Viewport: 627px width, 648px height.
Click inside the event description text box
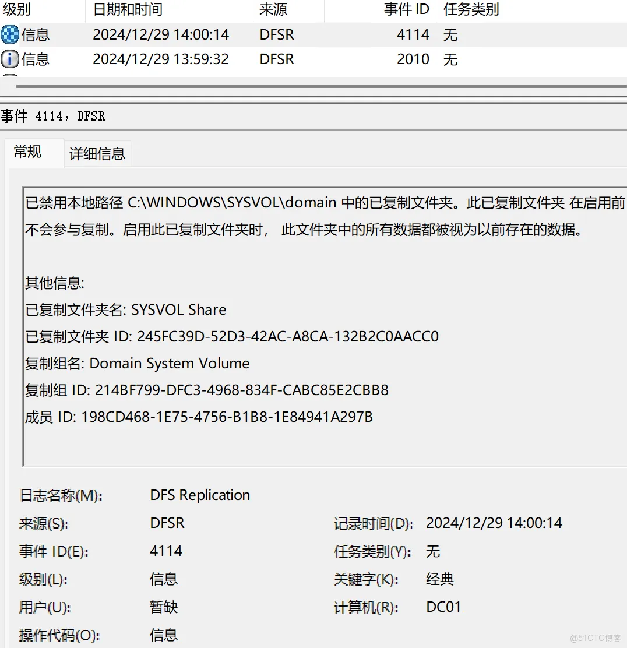[320, 437]
